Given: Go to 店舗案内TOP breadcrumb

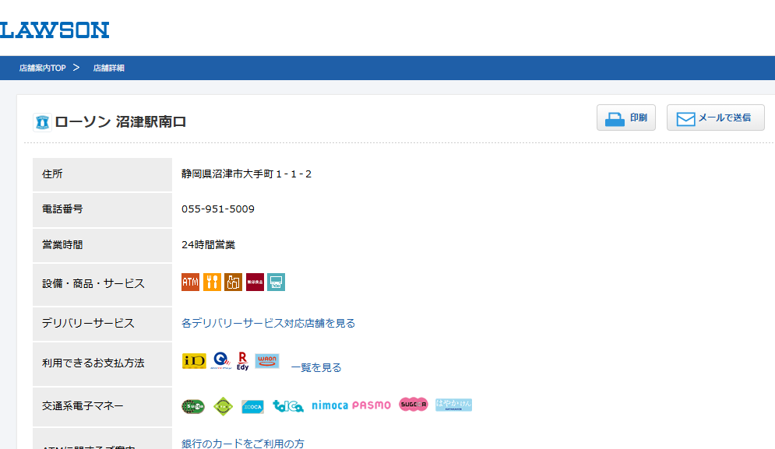Looking at the screenshot, I should point(42,68).
